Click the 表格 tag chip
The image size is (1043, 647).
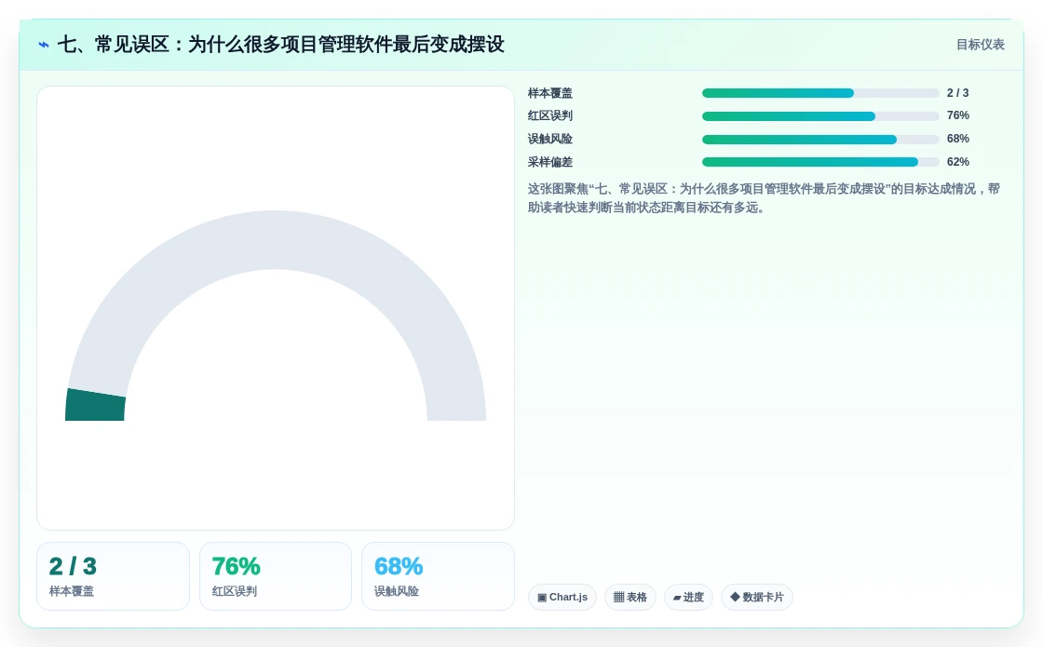630,597
